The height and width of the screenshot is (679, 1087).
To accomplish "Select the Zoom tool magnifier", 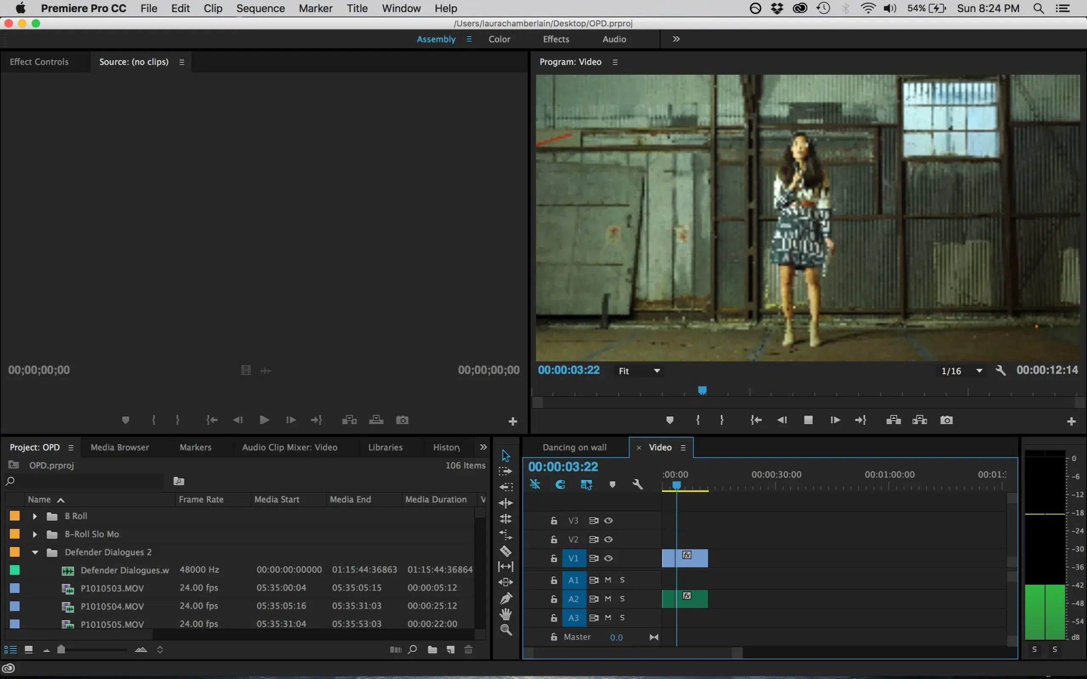I will [x=506, y=630].
